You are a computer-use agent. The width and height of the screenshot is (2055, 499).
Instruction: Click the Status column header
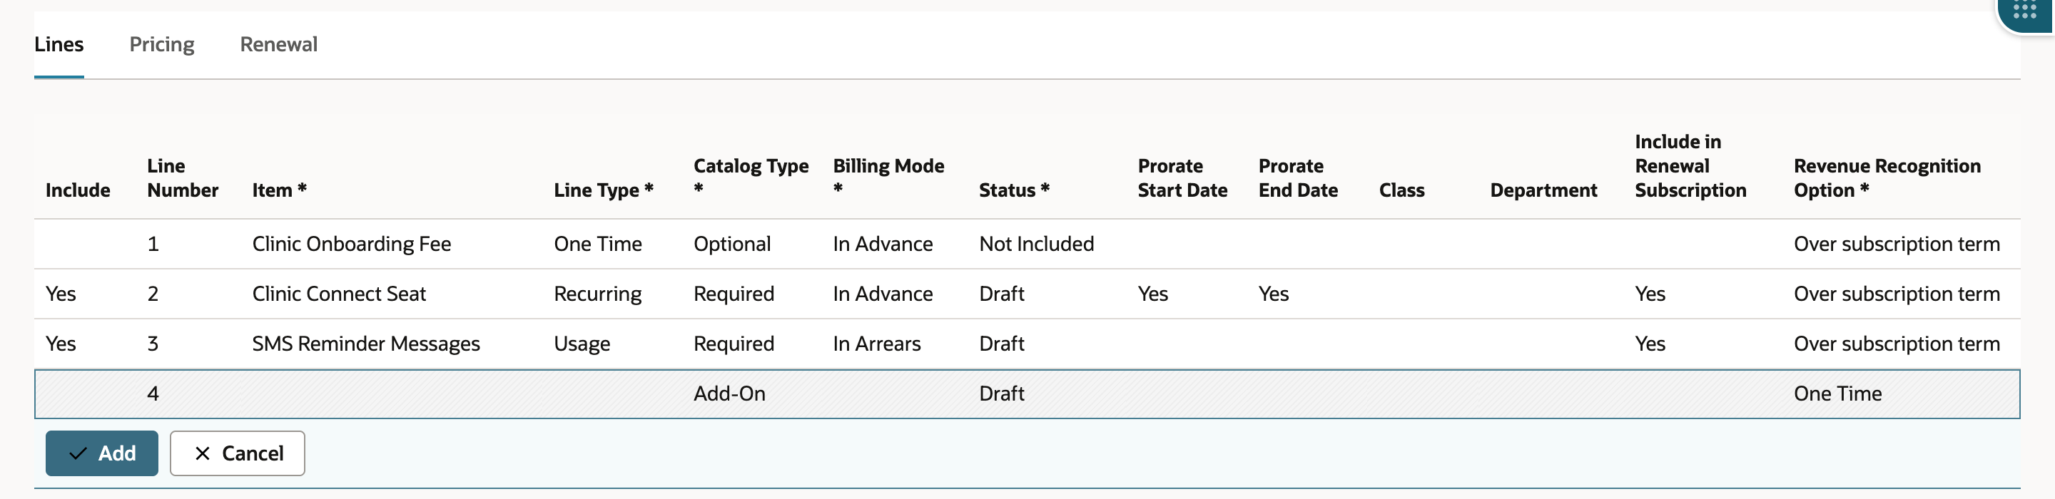[1014, 190]
